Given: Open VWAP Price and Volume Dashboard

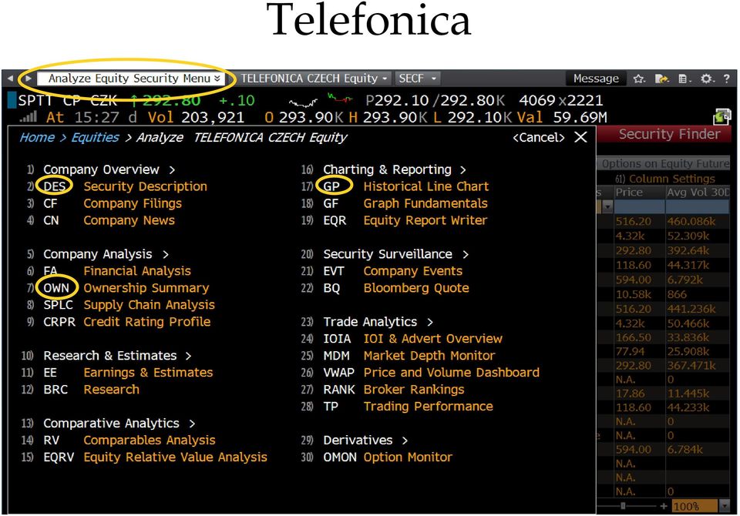Looking at the screenshot, I should [432, 373].
